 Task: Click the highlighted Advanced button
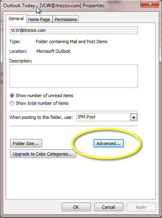(x=108, y=143)
